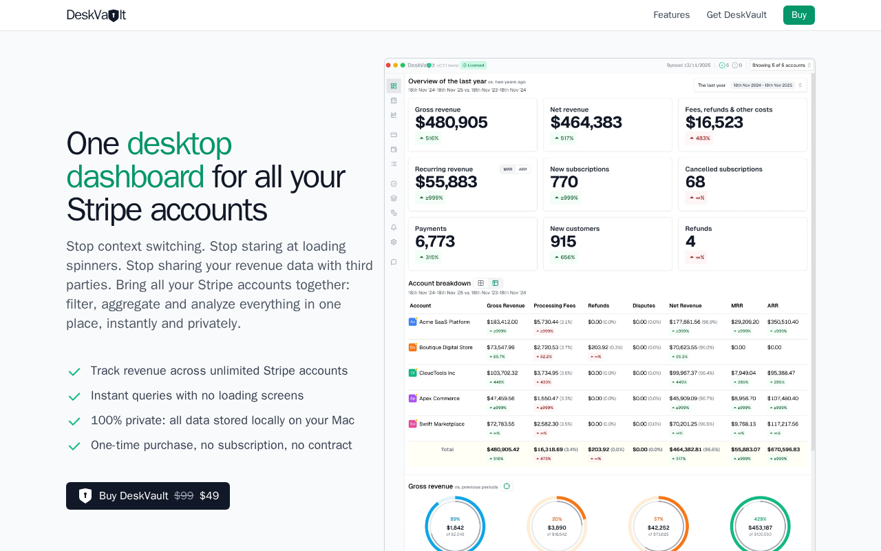This screenshot has width=881, height=551.
Task: Click the grey warning icon beside 0
Action: pyautogui.click(x=735, y=65)
